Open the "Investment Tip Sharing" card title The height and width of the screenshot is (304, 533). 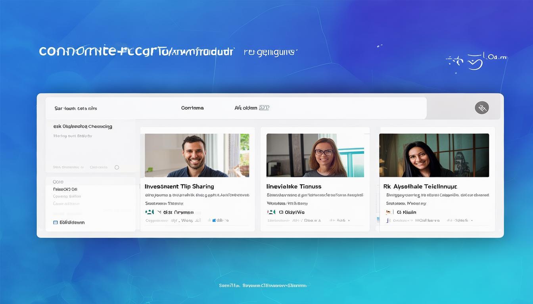(179, 186)
